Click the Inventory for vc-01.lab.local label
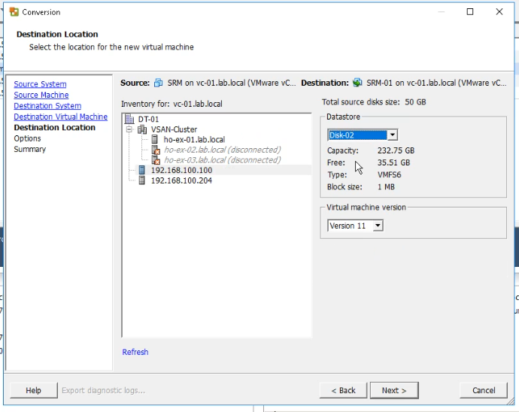 (x=171, y=104)
